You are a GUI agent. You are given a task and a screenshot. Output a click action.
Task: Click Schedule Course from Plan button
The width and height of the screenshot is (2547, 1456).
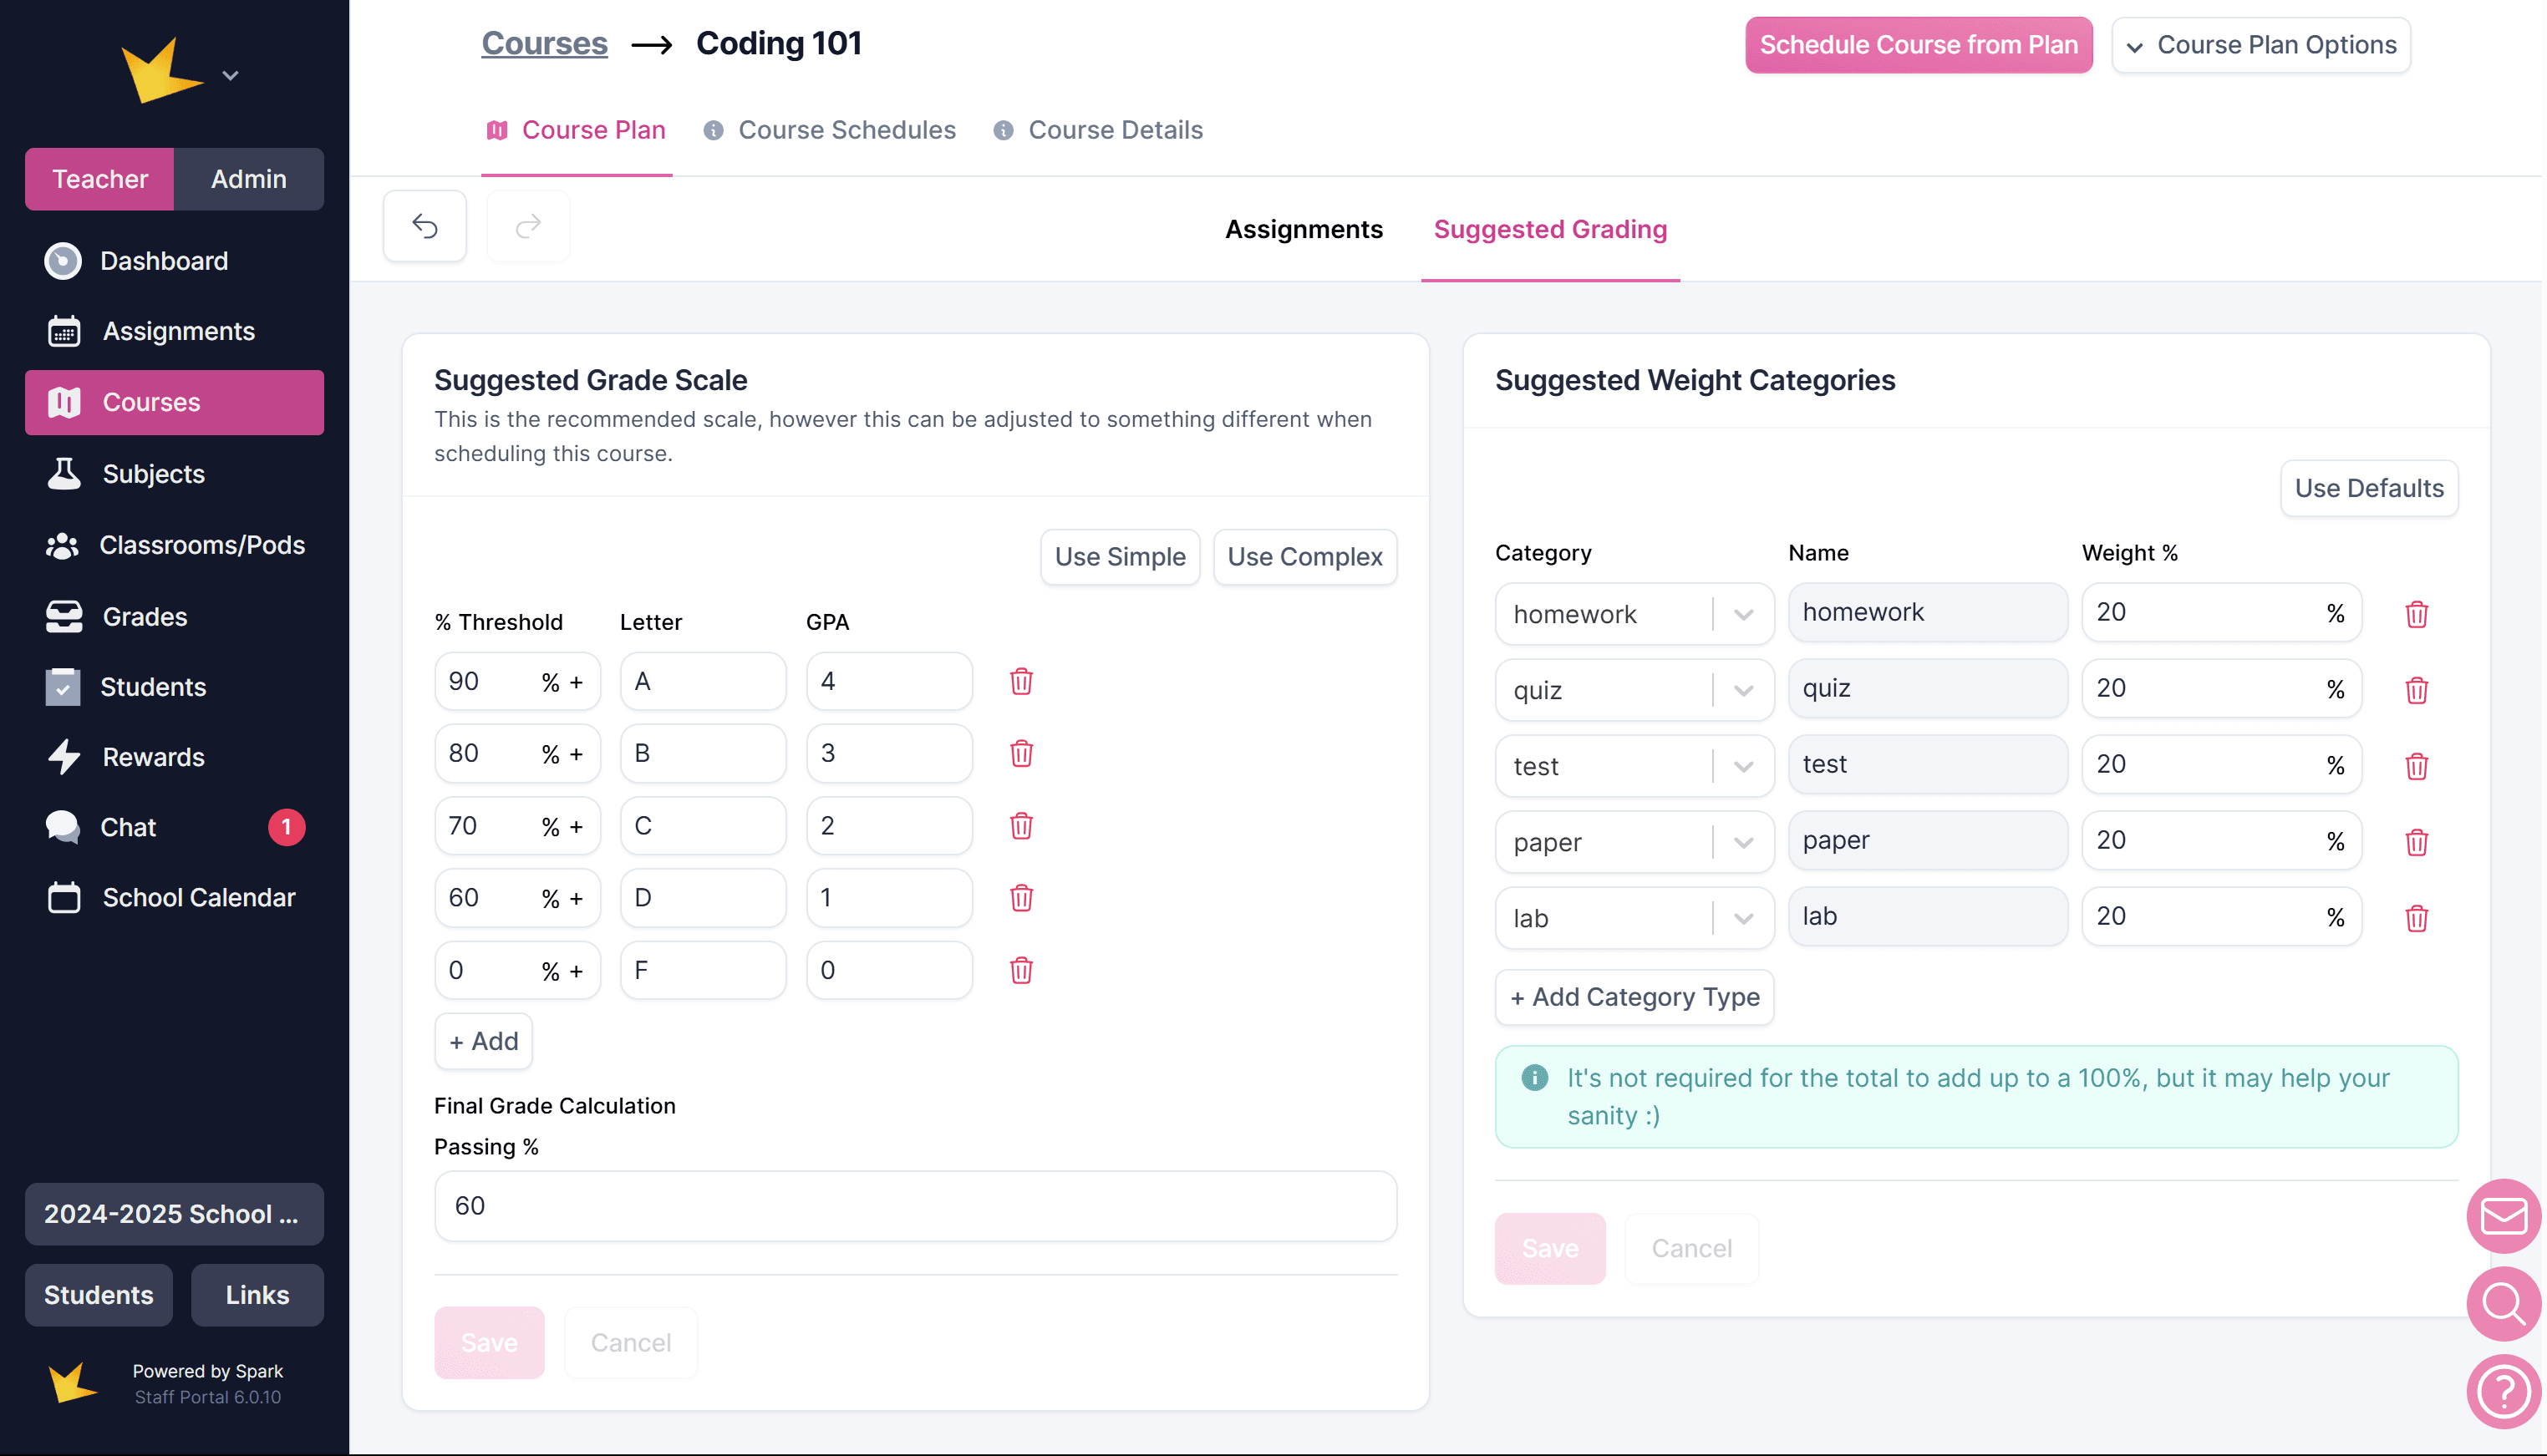point(1918,45)
